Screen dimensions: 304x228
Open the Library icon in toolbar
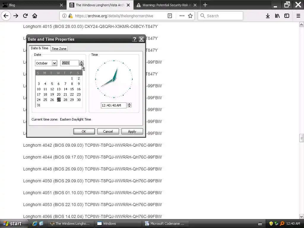point(277,16)
